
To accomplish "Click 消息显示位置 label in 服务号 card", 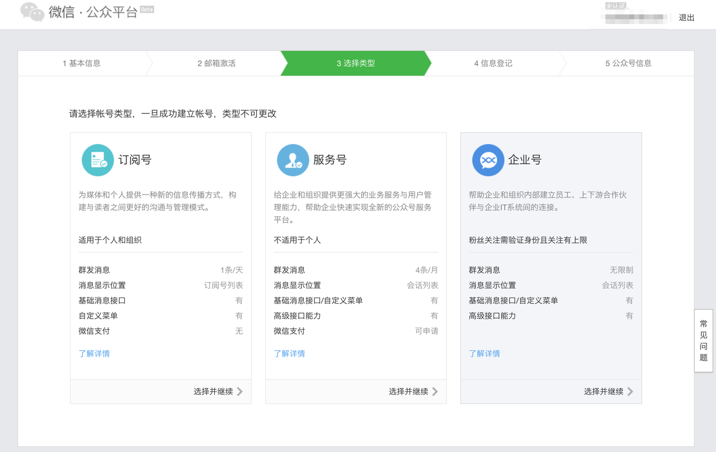I will pyautogui.click(x=297, y=285).
